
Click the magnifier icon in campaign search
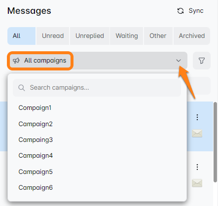[22, 88]
